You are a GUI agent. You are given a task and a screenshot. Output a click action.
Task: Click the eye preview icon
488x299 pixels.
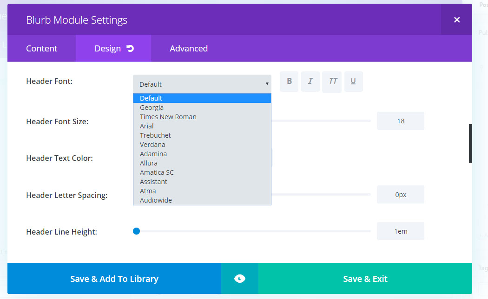click(x=239, y=279)
